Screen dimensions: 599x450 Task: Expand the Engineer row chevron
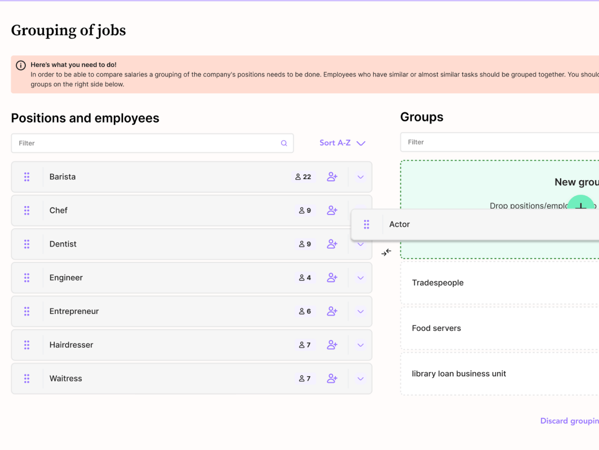click(x=360, y=278)
